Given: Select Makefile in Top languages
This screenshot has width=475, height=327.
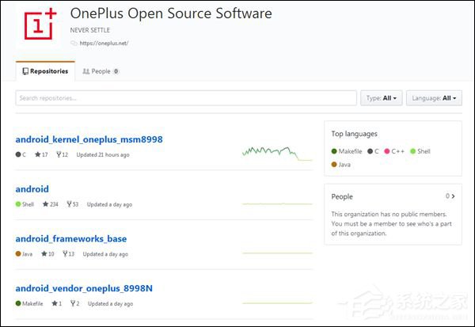Looking at the screenshot, I should click(x=347, y=151).
